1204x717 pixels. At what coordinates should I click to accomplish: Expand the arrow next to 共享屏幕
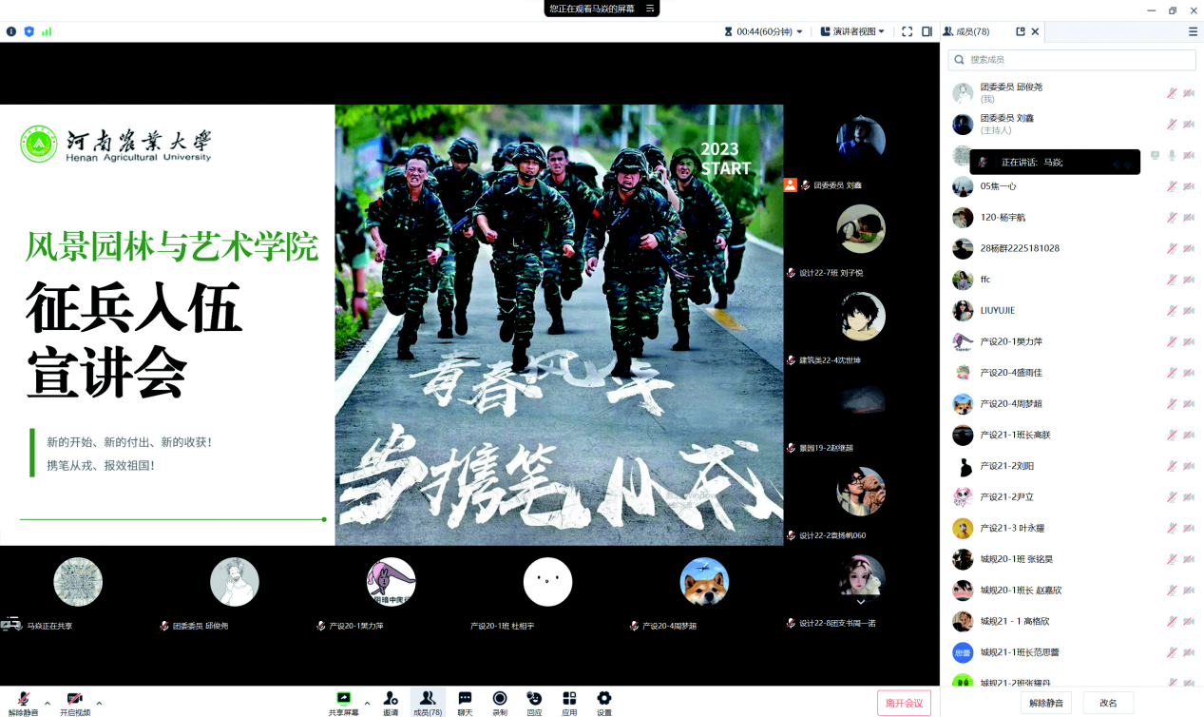point(368,704)
